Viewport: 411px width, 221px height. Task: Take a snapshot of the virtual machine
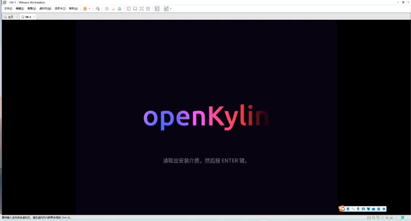(107, 9)
